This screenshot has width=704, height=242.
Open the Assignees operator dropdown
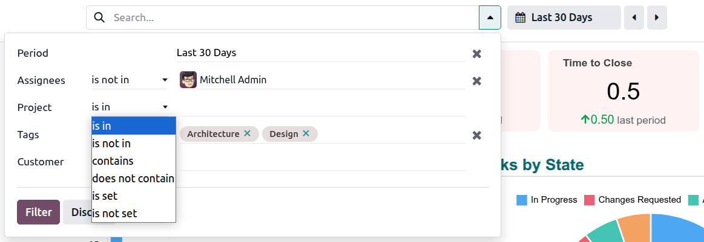pos(130,80)
